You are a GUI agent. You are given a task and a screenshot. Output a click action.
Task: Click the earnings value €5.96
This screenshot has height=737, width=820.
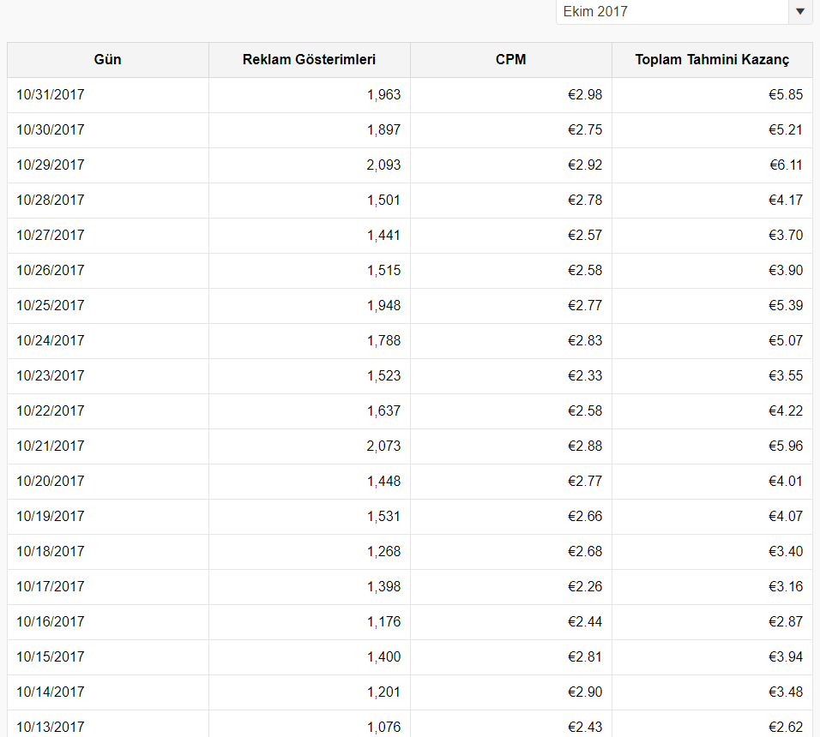point(786,446)
